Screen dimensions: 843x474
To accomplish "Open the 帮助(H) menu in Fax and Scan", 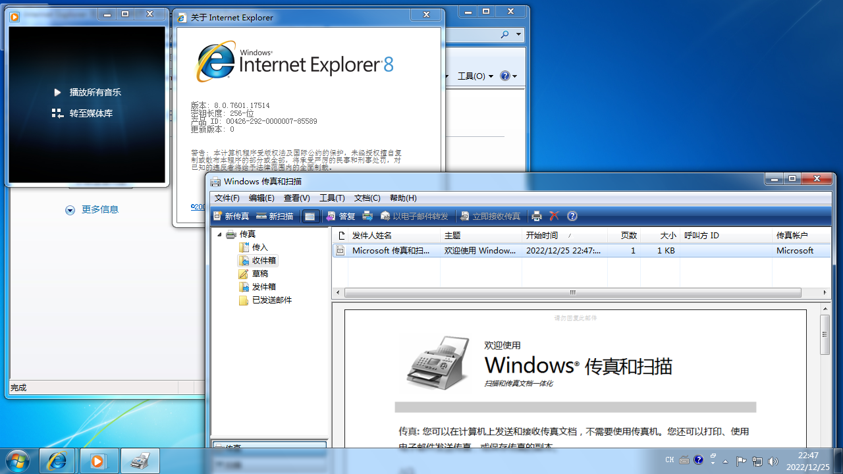I will pyautogui.click(x=403, y=198).
